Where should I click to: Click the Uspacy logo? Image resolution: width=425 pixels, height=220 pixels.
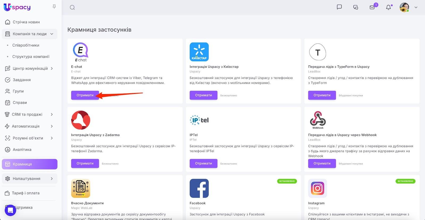(x=17, y=7)
